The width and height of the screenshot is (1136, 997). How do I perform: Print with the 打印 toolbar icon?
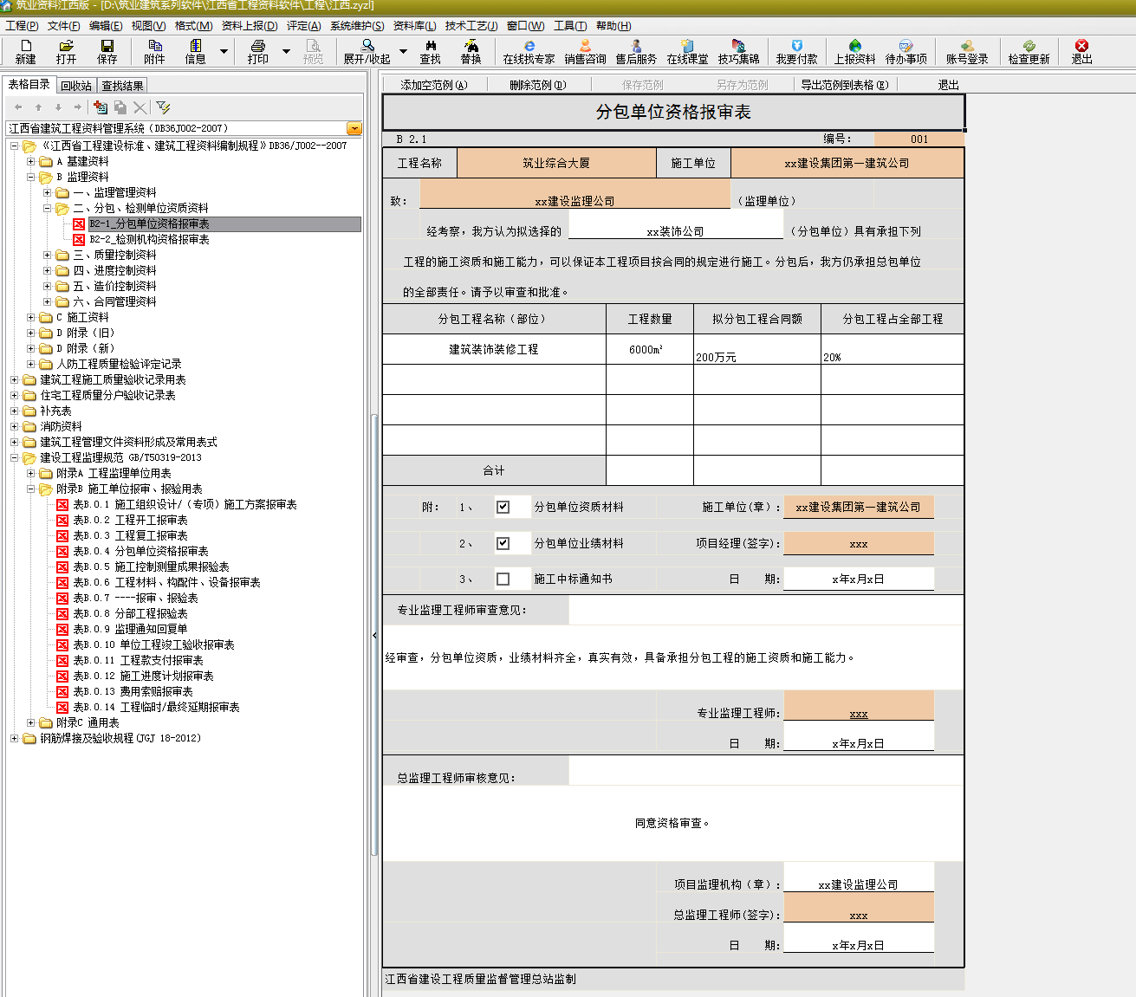257,51
